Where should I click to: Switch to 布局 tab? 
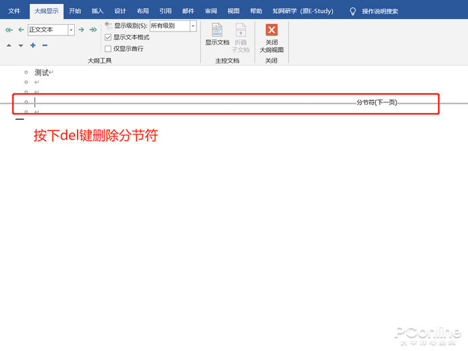(143, 11)
